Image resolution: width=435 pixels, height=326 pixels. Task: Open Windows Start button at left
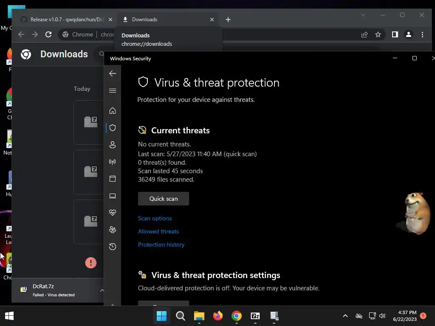9,316
